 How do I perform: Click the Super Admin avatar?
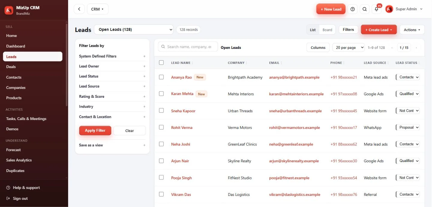(x=389, y=9)
